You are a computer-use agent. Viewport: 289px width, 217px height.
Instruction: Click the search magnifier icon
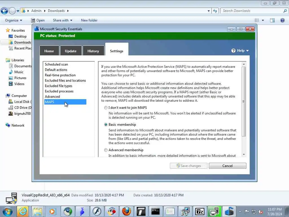tap(285, 11)
